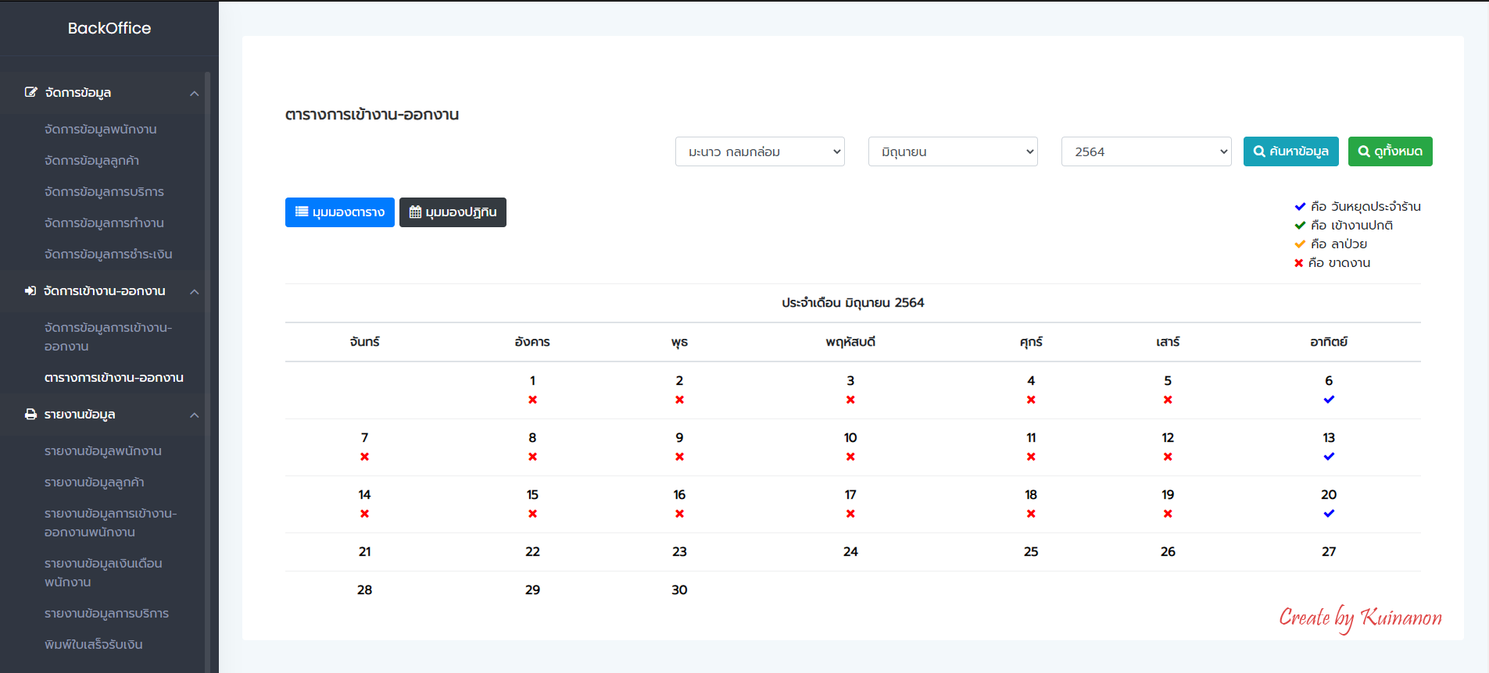Open จัดการข้อมูลพนักงาน in sidebar
The image size is (1489, 673).
click(x=101, y=130)
